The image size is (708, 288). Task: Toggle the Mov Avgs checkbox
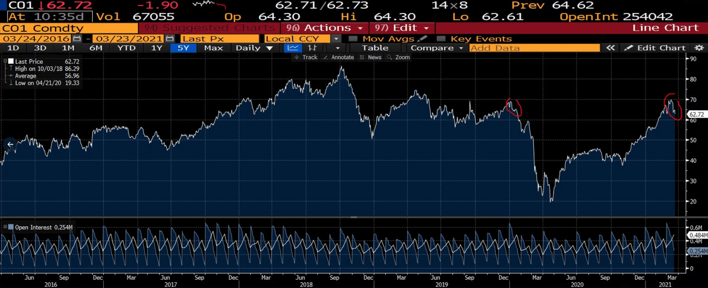pos(353,39)
